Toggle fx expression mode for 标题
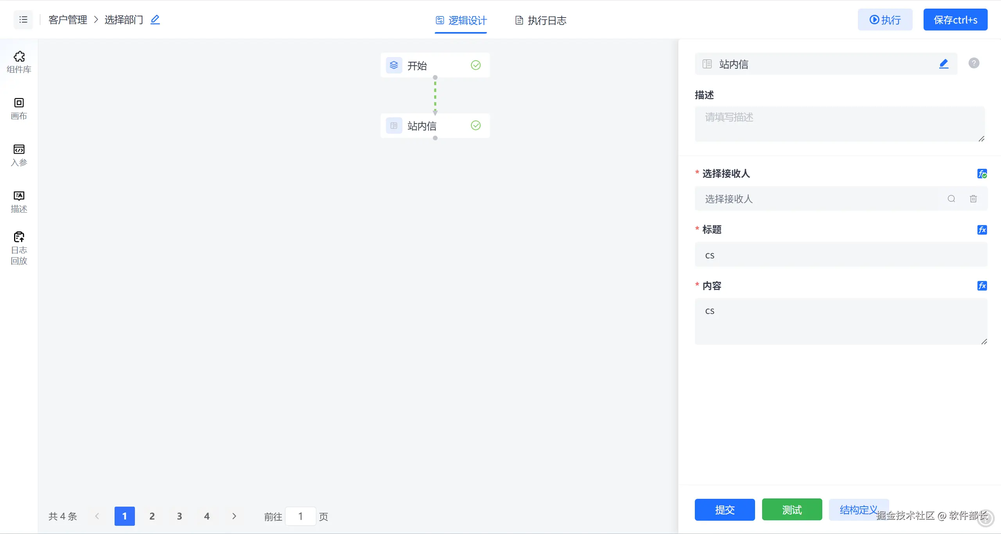The width and height of the screenshot is (1001, 534). coord(982,230)
